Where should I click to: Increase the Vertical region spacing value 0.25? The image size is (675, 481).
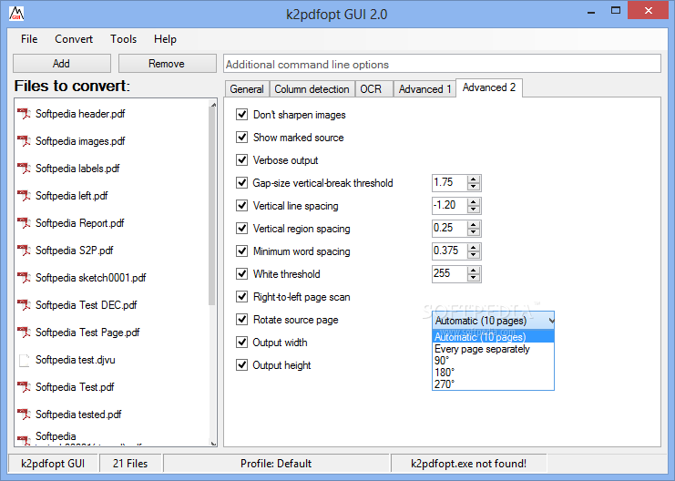coord(474,225)
